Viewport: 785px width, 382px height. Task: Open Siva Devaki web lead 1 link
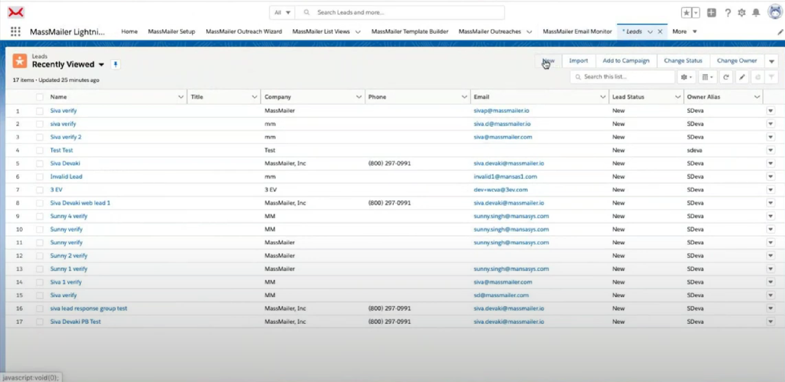click(x=80, y=203)
